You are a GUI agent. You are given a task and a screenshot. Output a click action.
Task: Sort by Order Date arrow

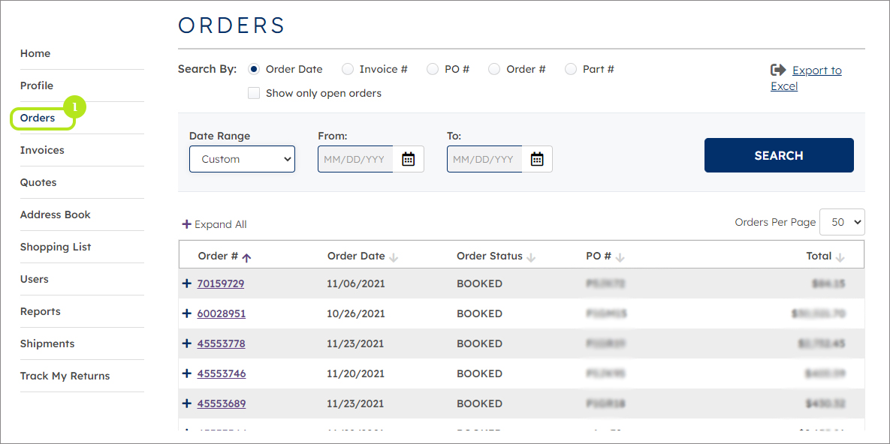(x=394, y=256)
